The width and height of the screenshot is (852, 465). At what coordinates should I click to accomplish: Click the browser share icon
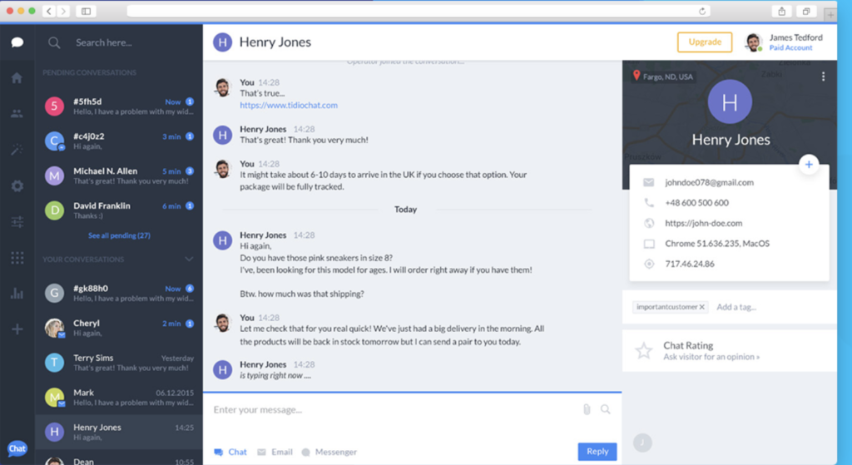[781, 11]
